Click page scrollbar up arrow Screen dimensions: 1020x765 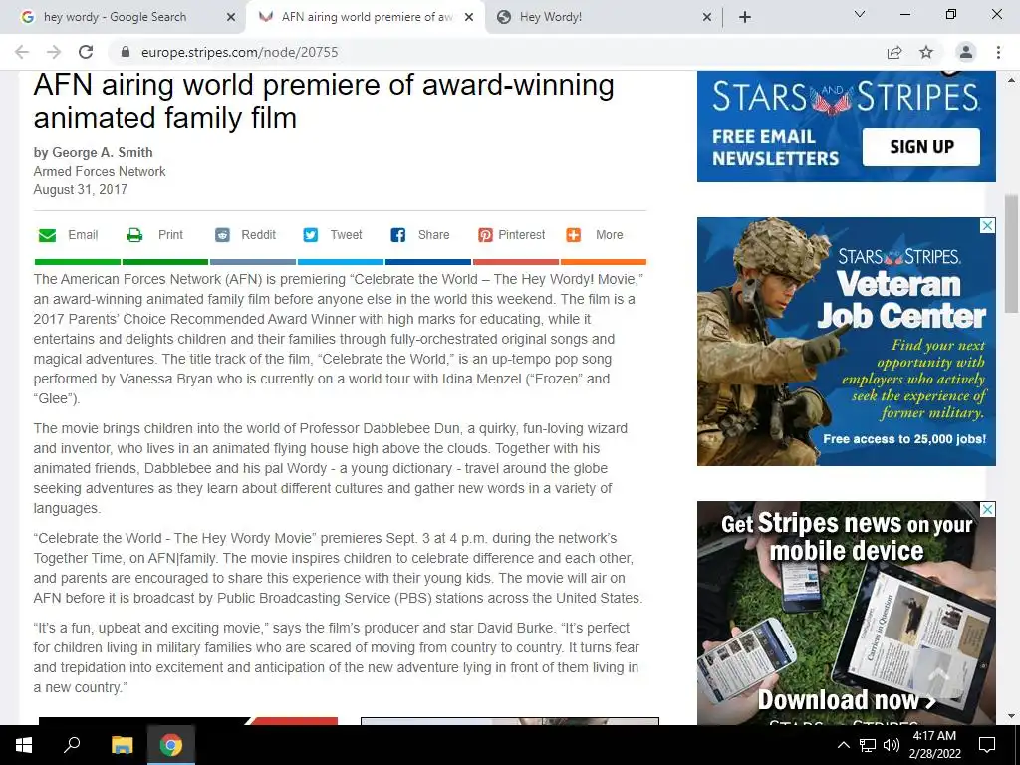click(1012, 81)
